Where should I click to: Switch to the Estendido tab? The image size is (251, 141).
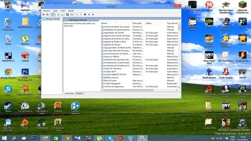coord(69,93)
